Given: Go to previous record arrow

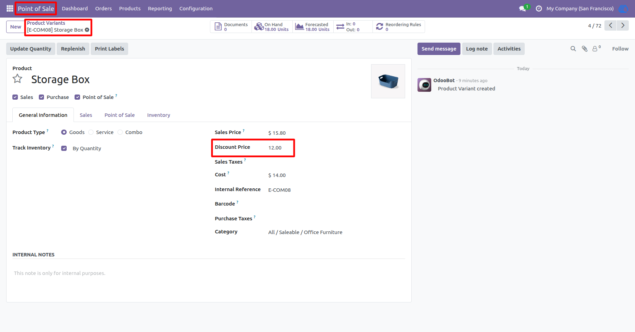Looking at the screenshot, I should point(610,25).
